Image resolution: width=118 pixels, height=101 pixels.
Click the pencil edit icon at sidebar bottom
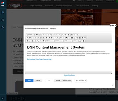[3, 99]
